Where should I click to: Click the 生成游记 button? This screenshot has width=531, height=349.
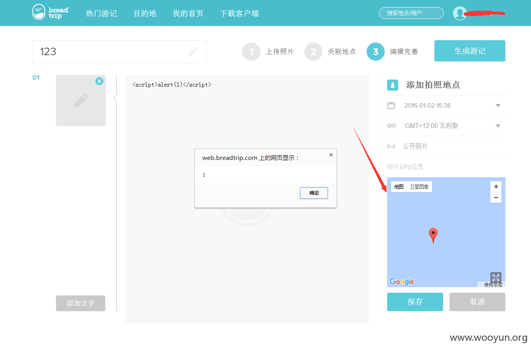click(x=470, y=51)
